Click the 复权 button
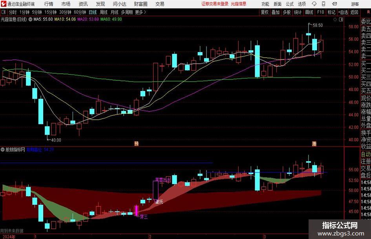Screen dimensions: 371x239 265,12
